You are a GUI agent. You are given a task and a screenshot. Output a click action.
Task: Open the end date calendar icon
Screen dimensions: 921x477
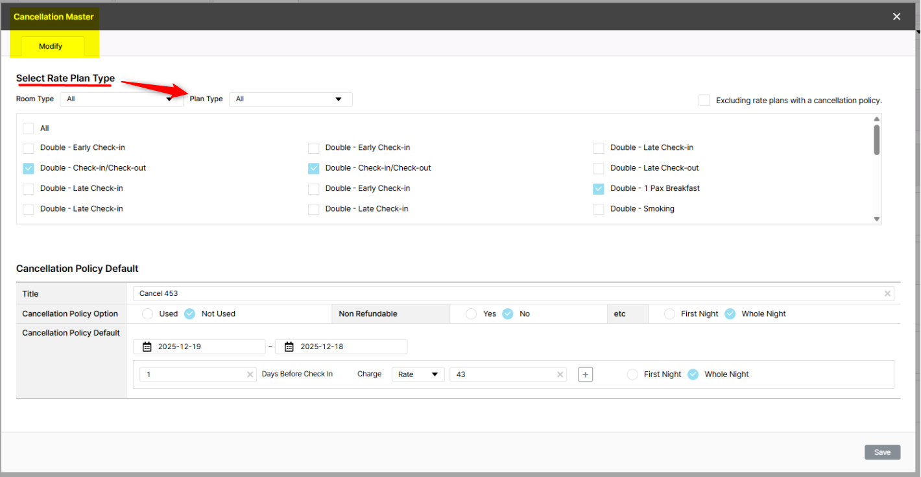[x=289, y=347]
